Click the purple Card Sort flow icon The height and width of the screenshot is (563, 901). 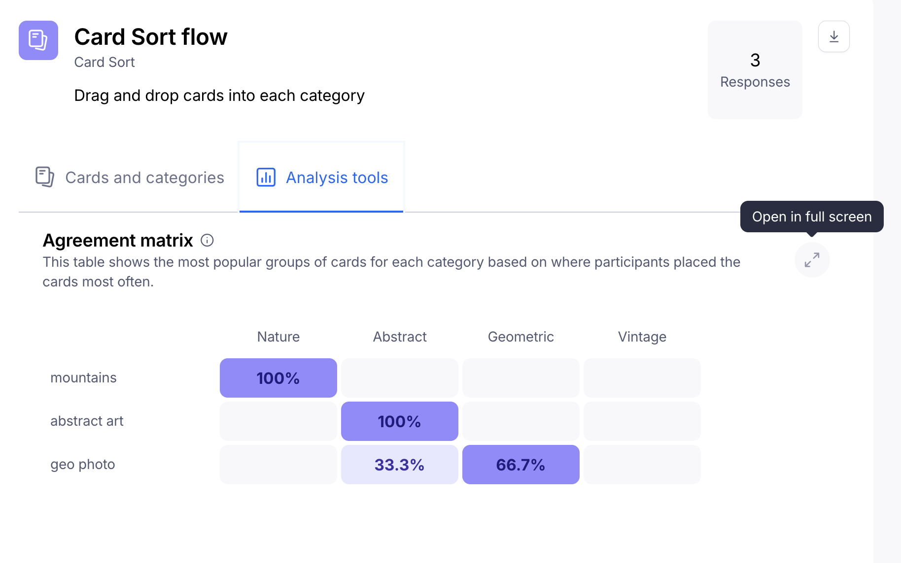pos(38,40)
